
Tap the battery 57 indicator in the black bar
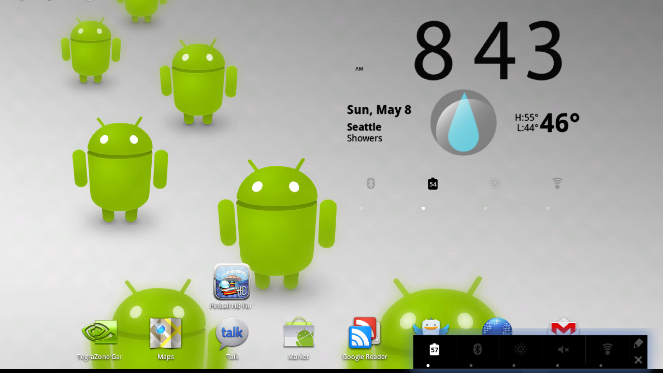click(x=434, y=350)
